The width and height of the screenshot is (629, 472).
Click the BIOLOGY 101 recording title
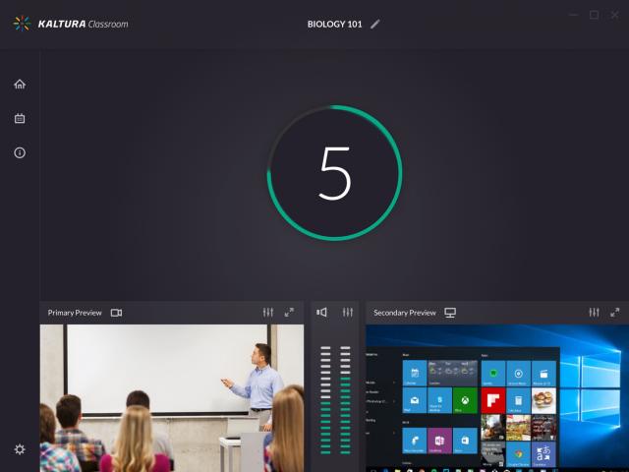point(334,24)
